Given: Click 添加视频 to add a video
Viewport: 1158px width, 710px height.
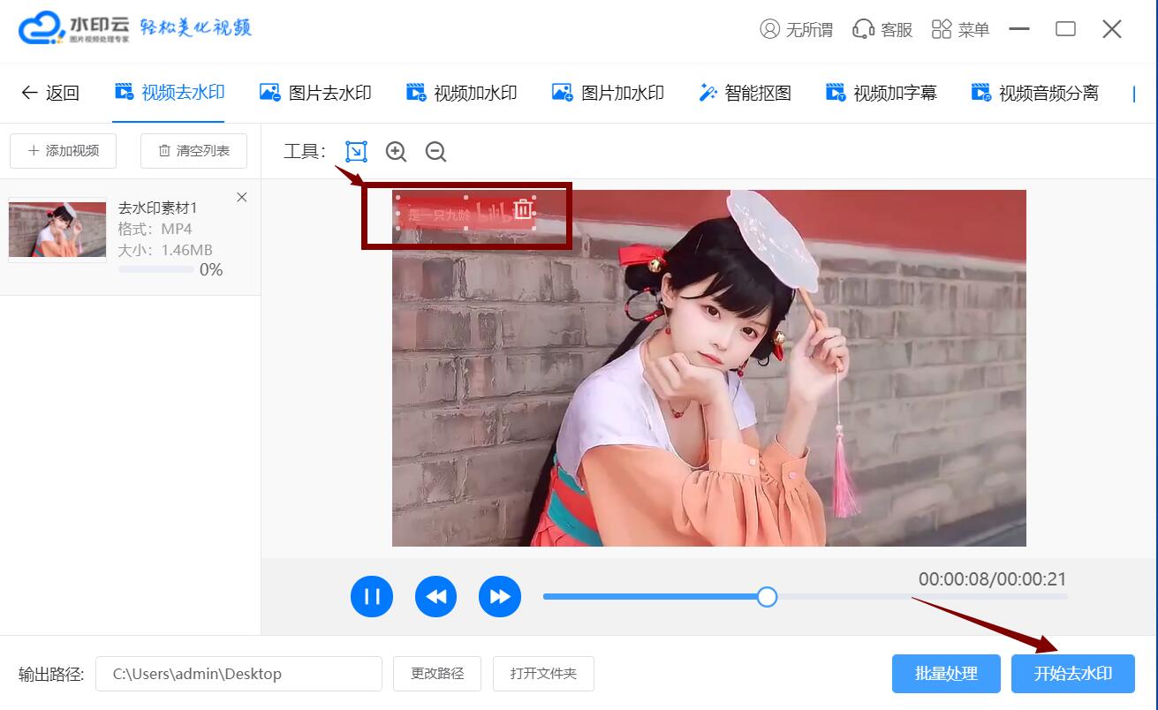Looking at the screenshot, I should (x=62, y=151).
